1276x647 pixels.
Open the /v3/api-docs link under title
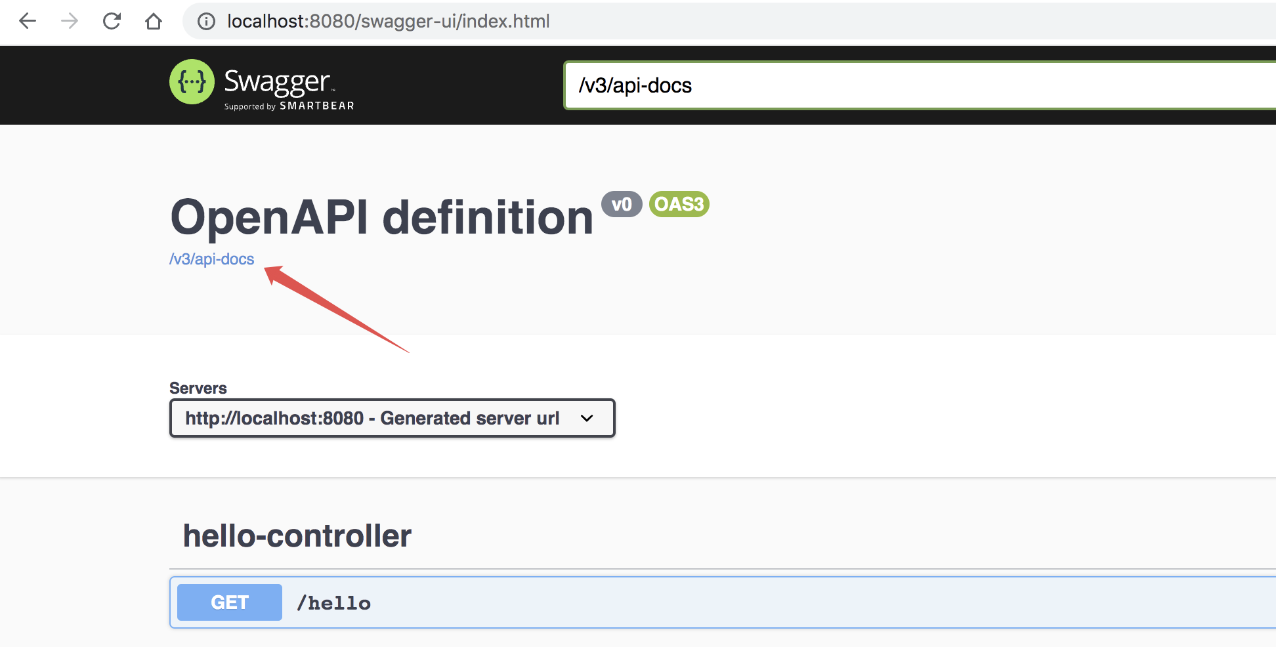[x=211, y=259]
